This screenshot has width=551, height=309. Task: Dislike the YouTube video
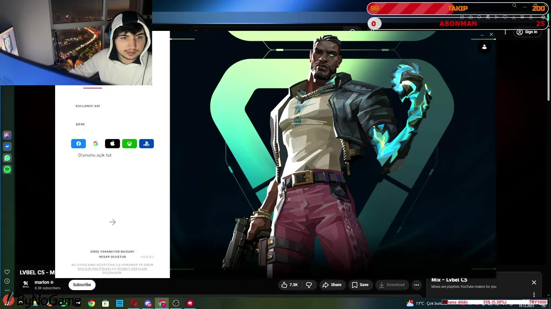click(309, 285)
